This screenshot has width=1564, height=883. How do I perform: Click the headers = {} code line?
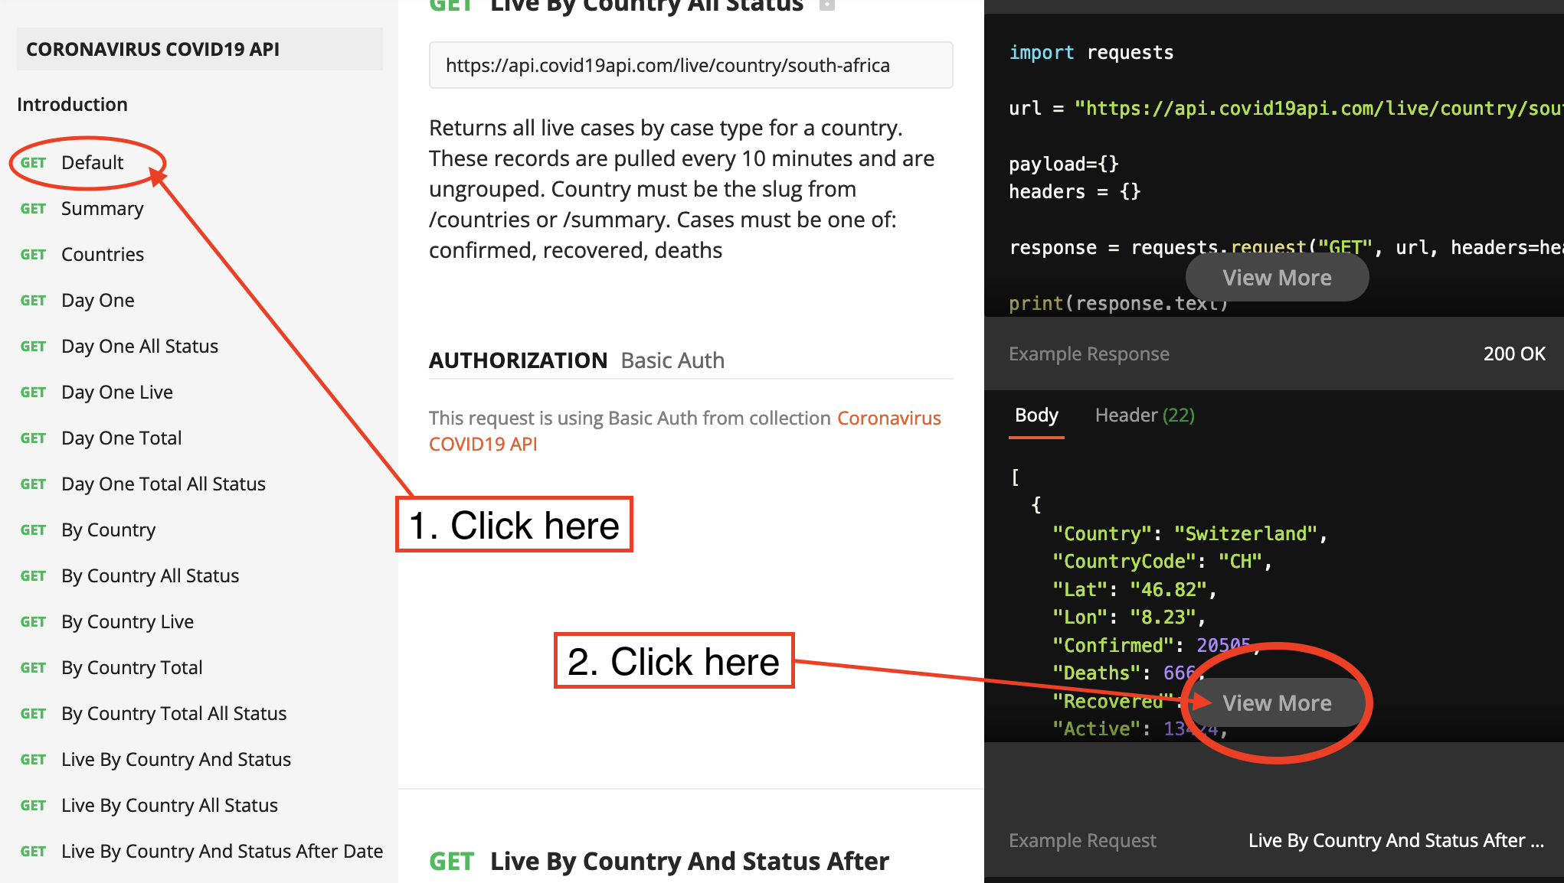1075,191
